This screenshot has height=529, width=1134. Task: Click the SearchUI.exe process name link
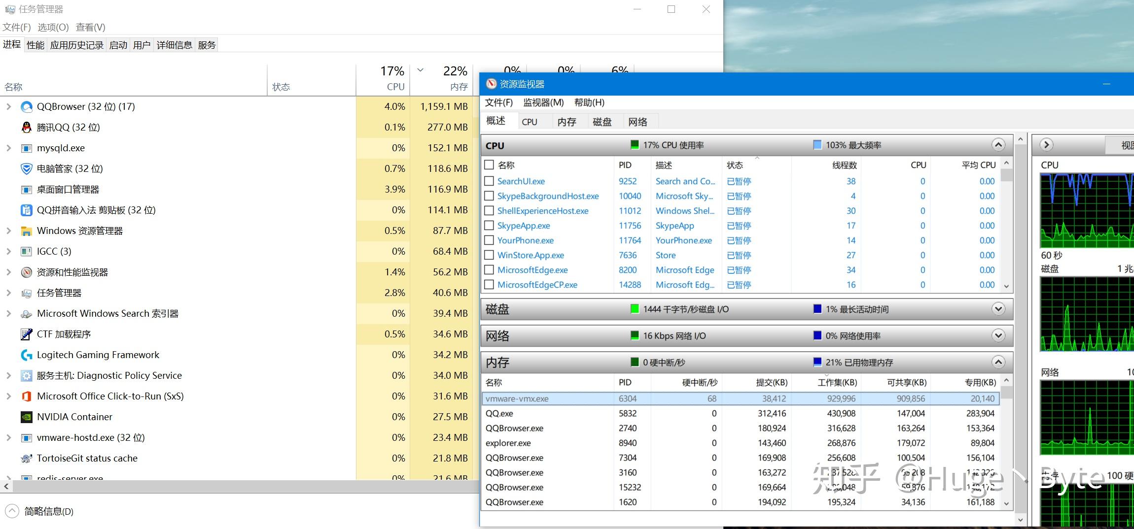tap(521, 181)
